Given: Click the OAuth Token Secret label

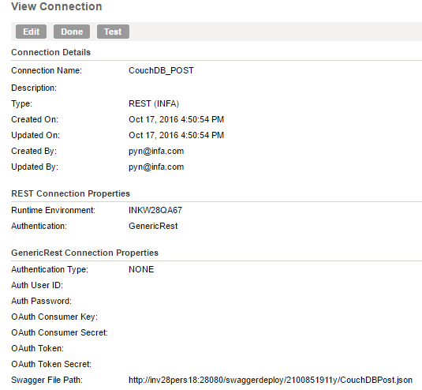Looking at the screenshot, I should [51, 364].
